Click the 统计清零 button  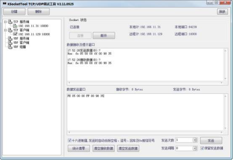pyautogui.click(x=79, y=148)
